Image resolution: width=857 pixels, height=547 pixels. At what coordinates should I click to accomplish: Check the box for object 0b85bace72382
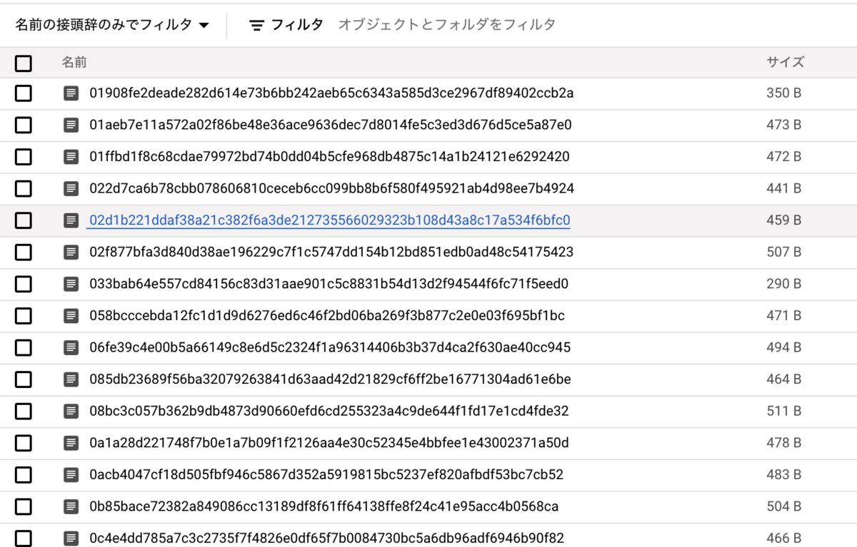coord(24,506)
